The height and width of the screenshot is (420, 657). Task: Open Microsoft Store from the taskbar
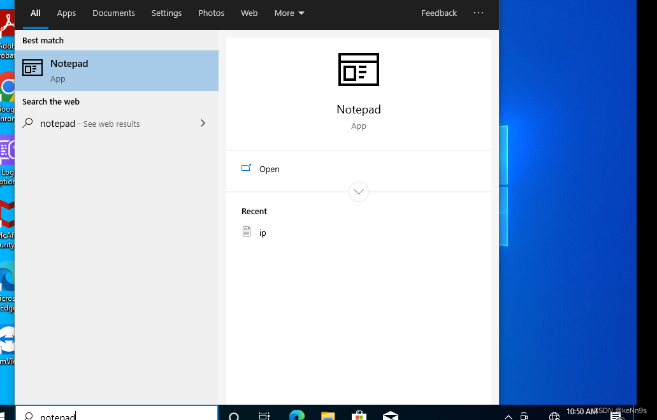tap(359, 416)
